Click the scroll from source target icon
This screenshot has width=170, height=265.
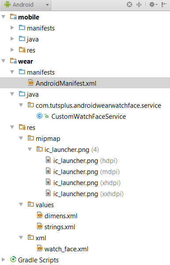(x=129, y=4)
